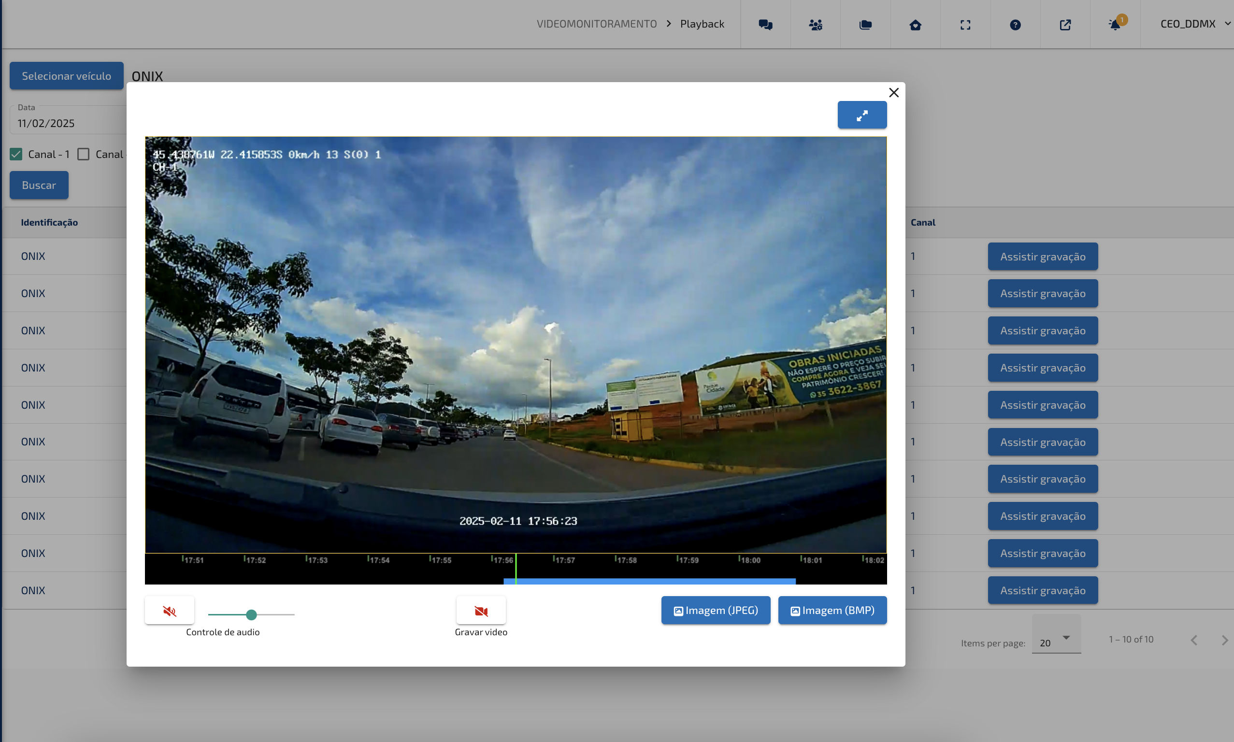
Task: Save snapshot with Imagem (JPEG) button
Action: pyautogui.click(x=716, y=611)
